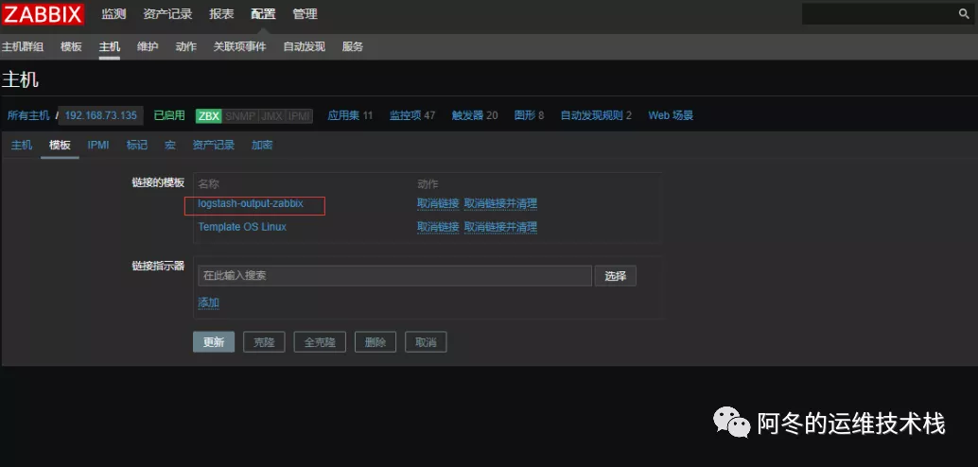The width and height of the screenshot is (978, 467).
Task: Click the 全克隆 button
Action: click(x=320, y=342)
